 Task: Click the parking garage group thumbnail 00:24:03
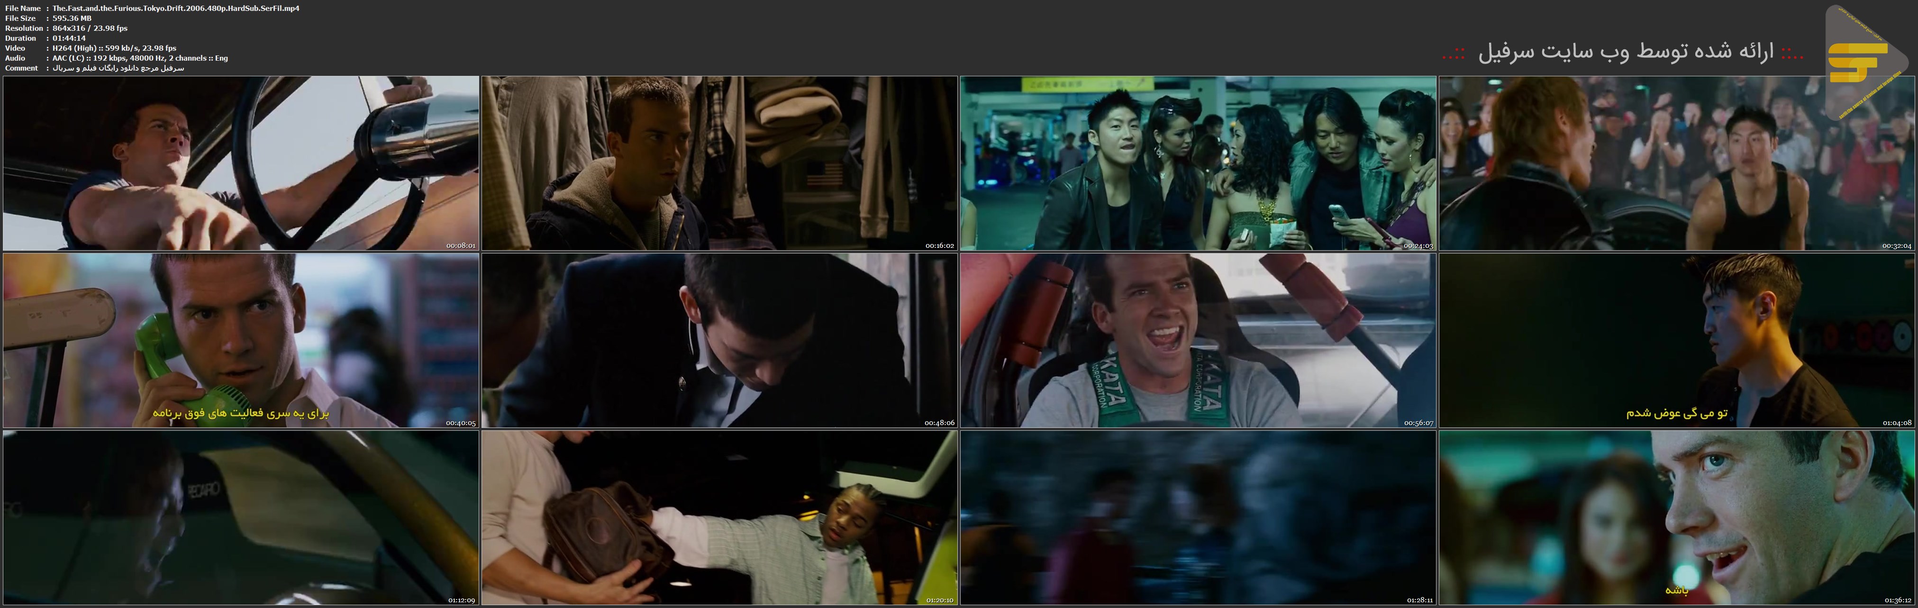(x=1198, y=163)
